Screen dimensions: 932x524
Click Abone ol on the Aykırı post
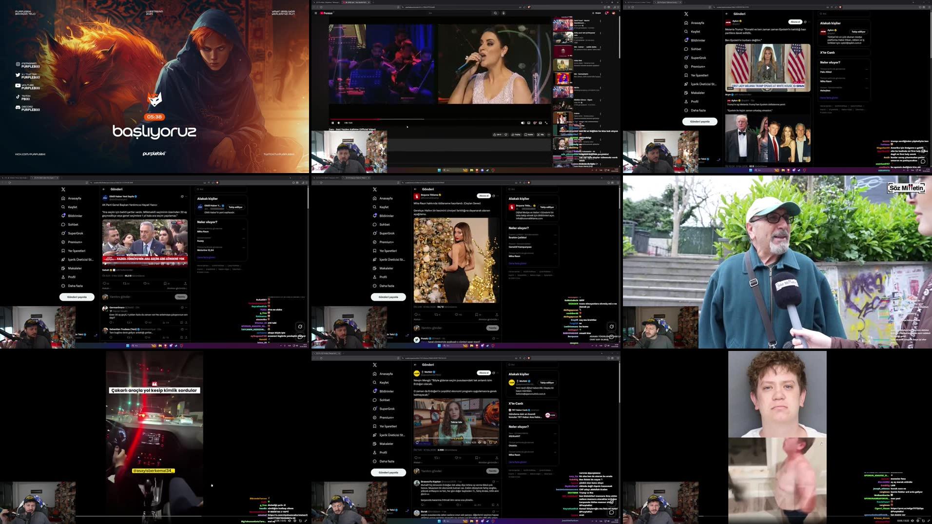click(x=796, y=22)
